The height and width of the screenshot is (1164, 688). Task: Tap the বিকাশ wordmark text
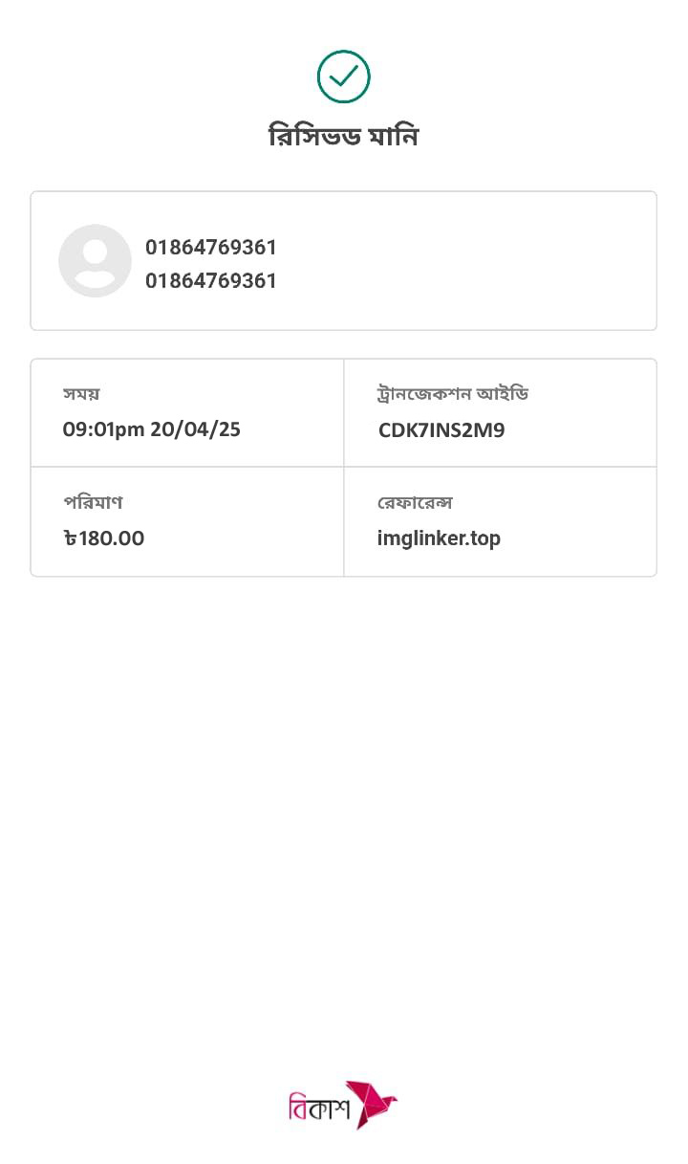coord(320,1109)
